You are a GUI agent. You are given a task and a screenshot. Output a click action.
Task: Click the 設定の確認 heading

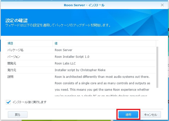[16, 21]
